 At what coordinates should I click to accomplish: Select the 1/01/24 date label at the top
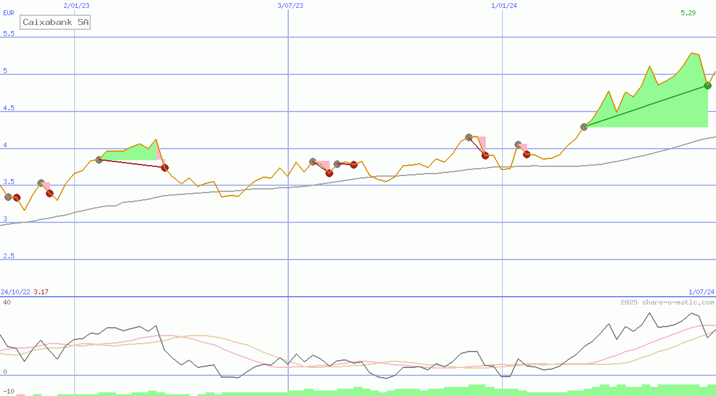click(504, 5)
